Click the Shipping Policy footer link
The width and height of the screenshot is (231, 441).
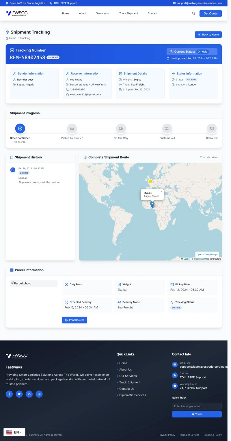click(x=213, y=435)
